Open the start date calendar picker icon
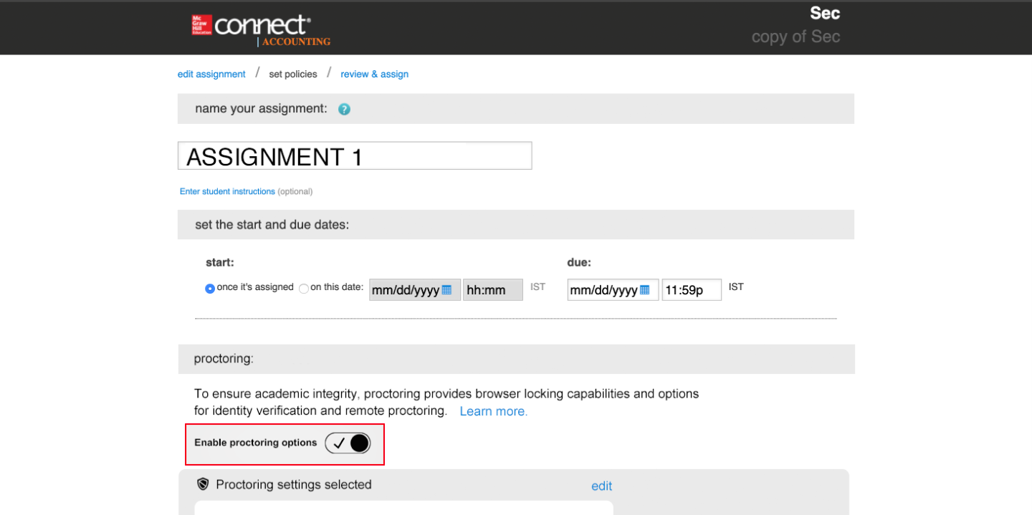The image size is (1032, 515). (x=446, y=290)
